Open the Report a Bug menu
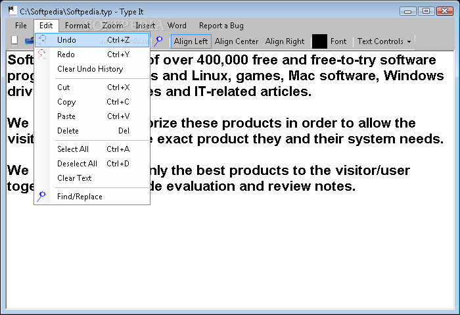This screenshot has width=460, height=315. click(221, 26)
